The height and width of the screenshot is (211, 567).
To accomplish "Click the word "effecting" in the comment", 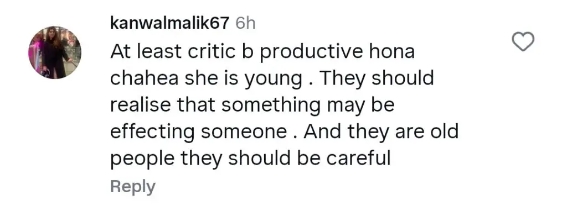I will (x=152, y=133).
